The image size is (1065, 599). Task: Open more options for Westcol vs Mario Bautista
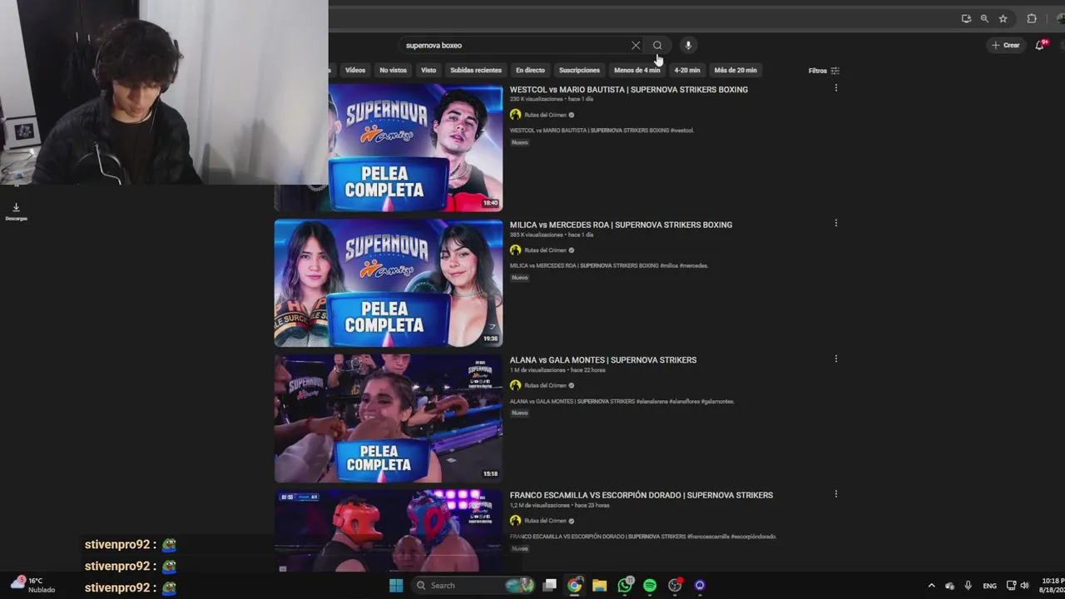point(836,88)
